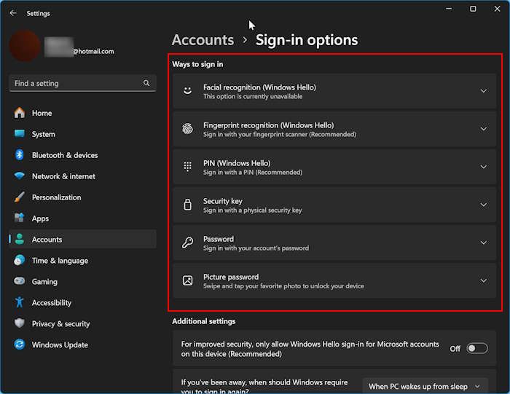
Task: Click the security key USB icon
Action: click(x=188, y=205)
